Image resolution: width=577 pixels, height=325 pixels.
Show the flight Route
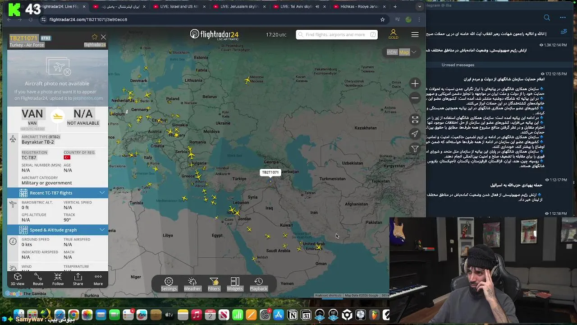(38, 279)
